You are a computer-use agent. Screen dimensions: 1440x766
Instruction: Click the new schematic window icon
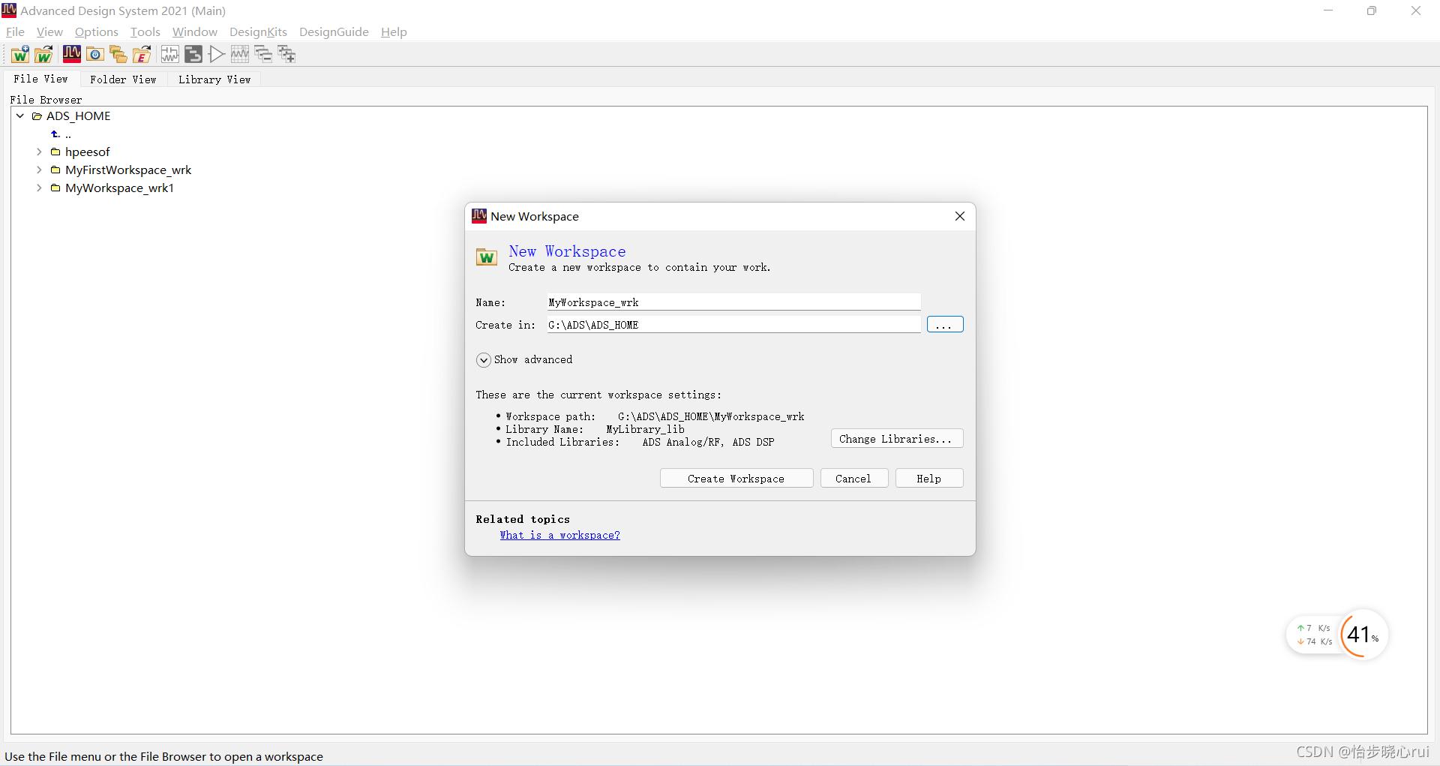pos(170,54)
